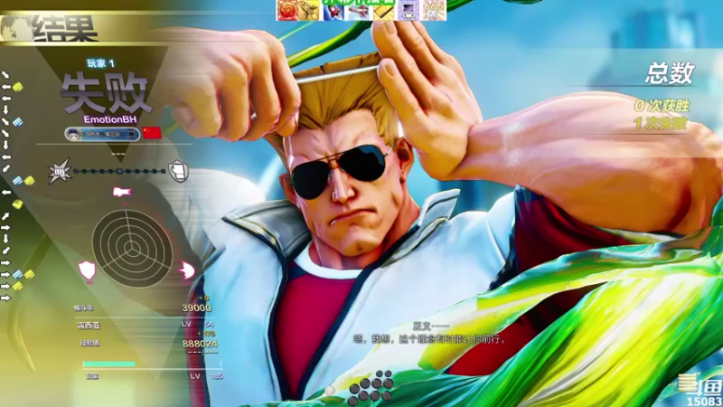Screen dimensions: 723x407
Task: Select pink shield icon beside radar chart
Action: pos(87,270)
